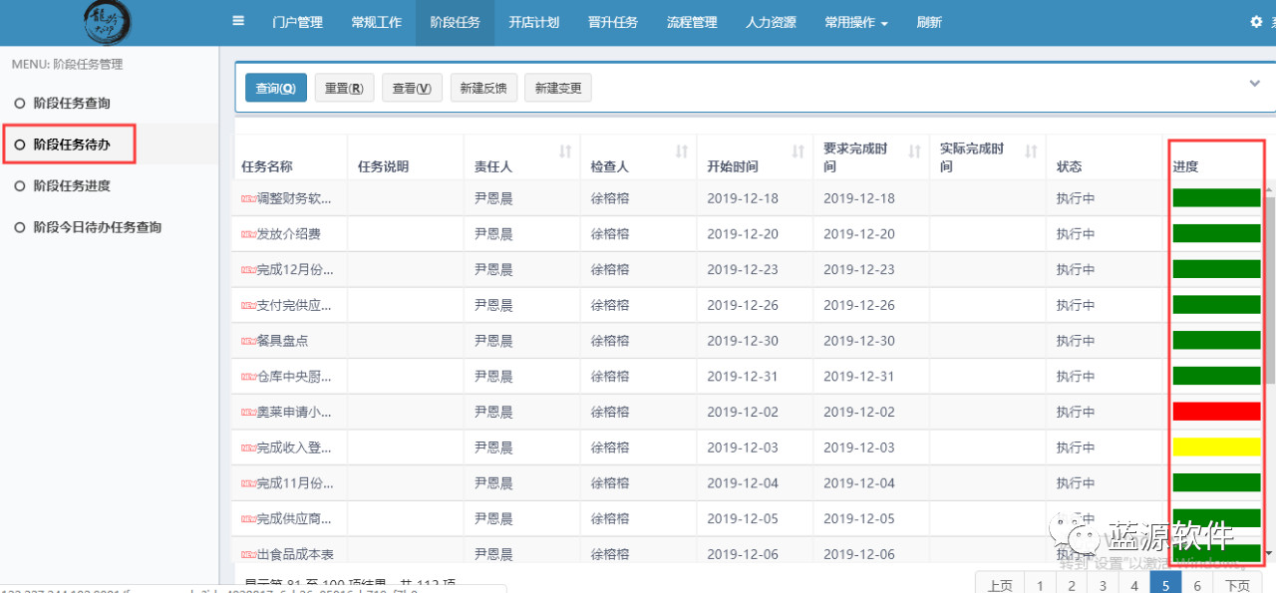Sort by 要求完成时间 column sort icon
Image resolution: width=1276 pixels, height=593 pixels.
point(914,151)
